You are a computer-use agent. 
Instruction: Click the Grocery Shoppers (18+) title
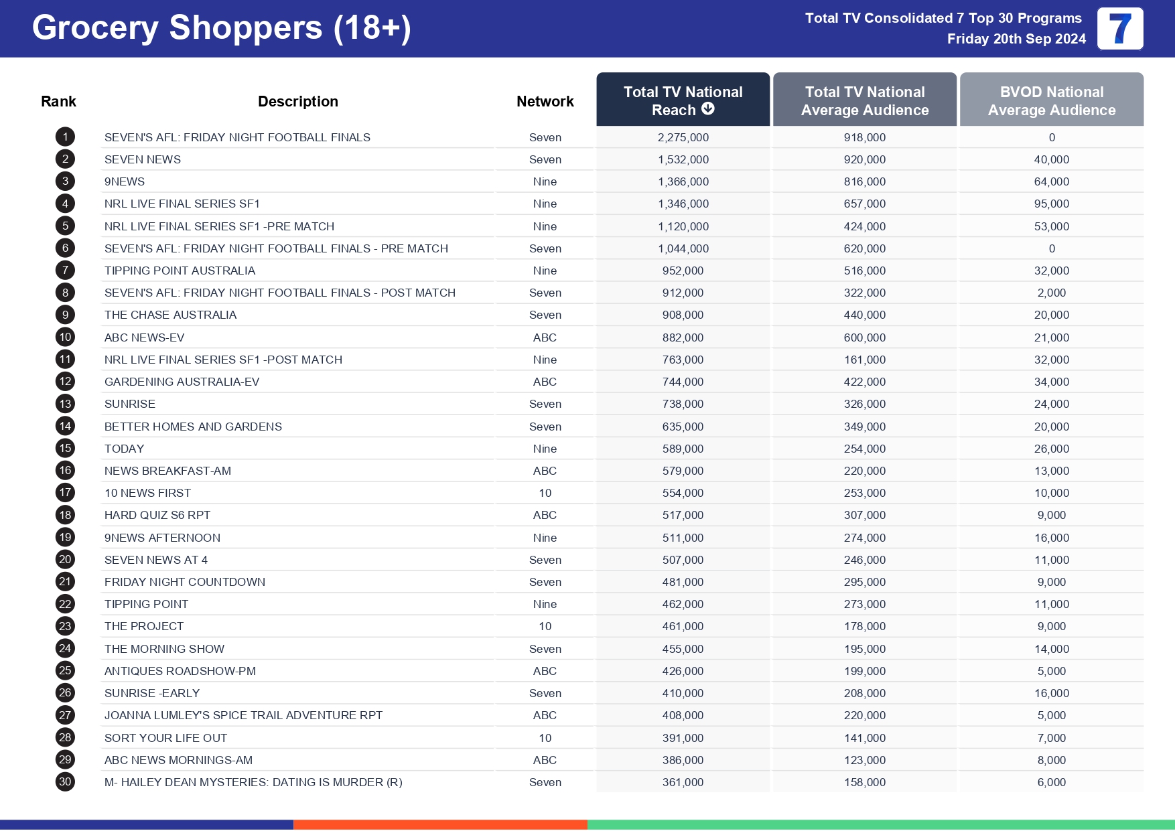(221, 28)
